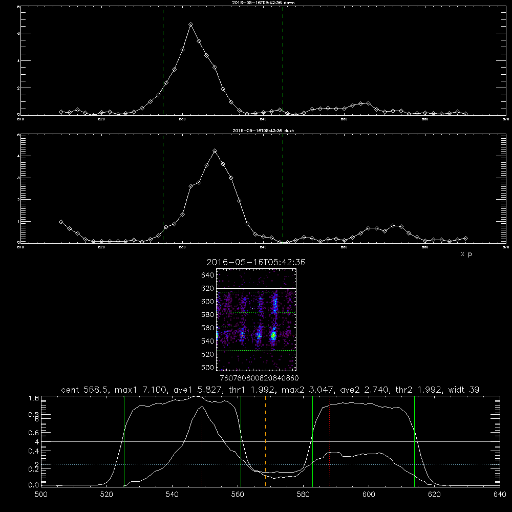Click the 640 y-axis label of spectral image
Image resolution: width=512 pixels, height=512 pixels.
pos(208,275)
